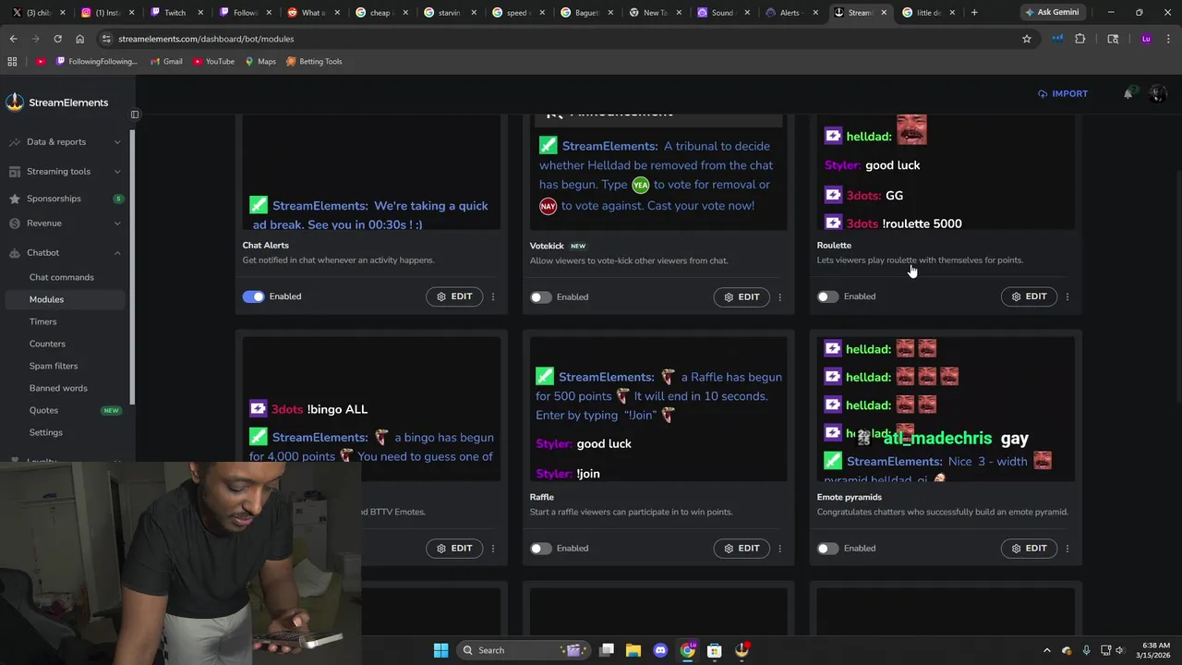Click the sidebar vertical scrollbar
1182x665 pixels.
(133, 268)
